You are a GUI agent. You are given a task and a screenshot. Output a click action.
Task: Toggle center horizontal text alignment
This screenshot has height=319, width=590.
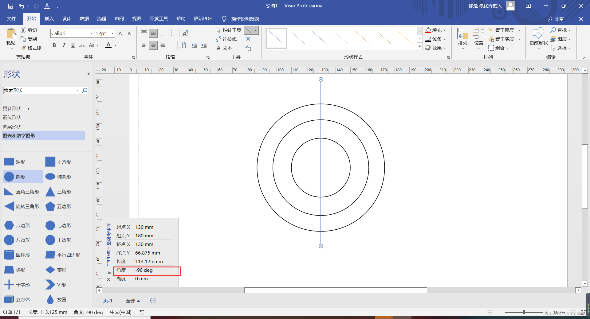[153, 45]
